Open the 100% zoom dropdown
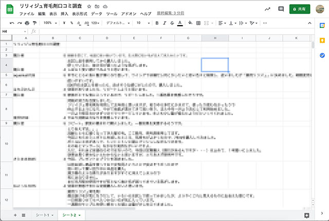This screenshot has width=329, height=221. 50,23
